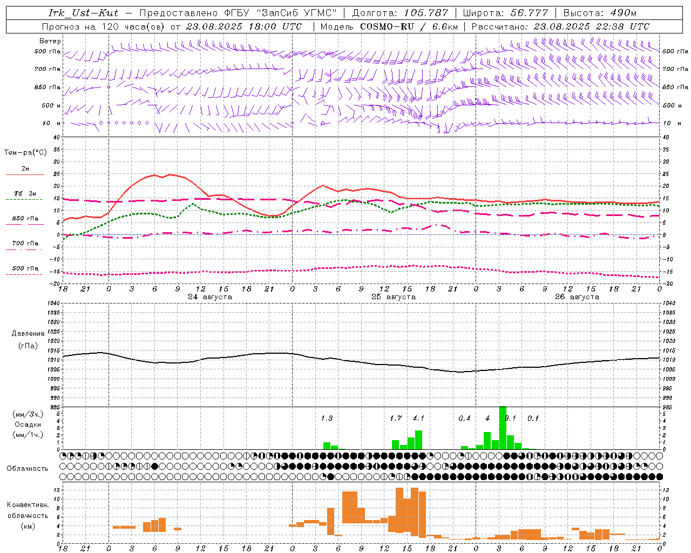Image resolution: width=691 pixels, height=553 pixels.
Task: Click the (мм/3ч.) precipitation unit label
Action: (x=28, y=414)
